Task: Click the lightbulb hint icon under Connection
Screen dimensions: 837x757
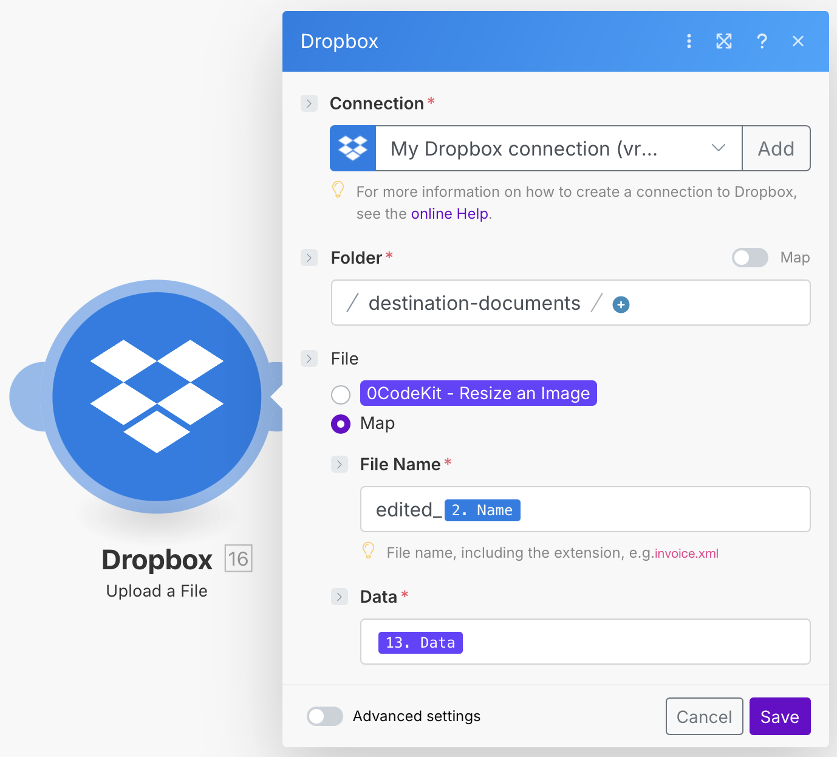Action: point(338,190)
